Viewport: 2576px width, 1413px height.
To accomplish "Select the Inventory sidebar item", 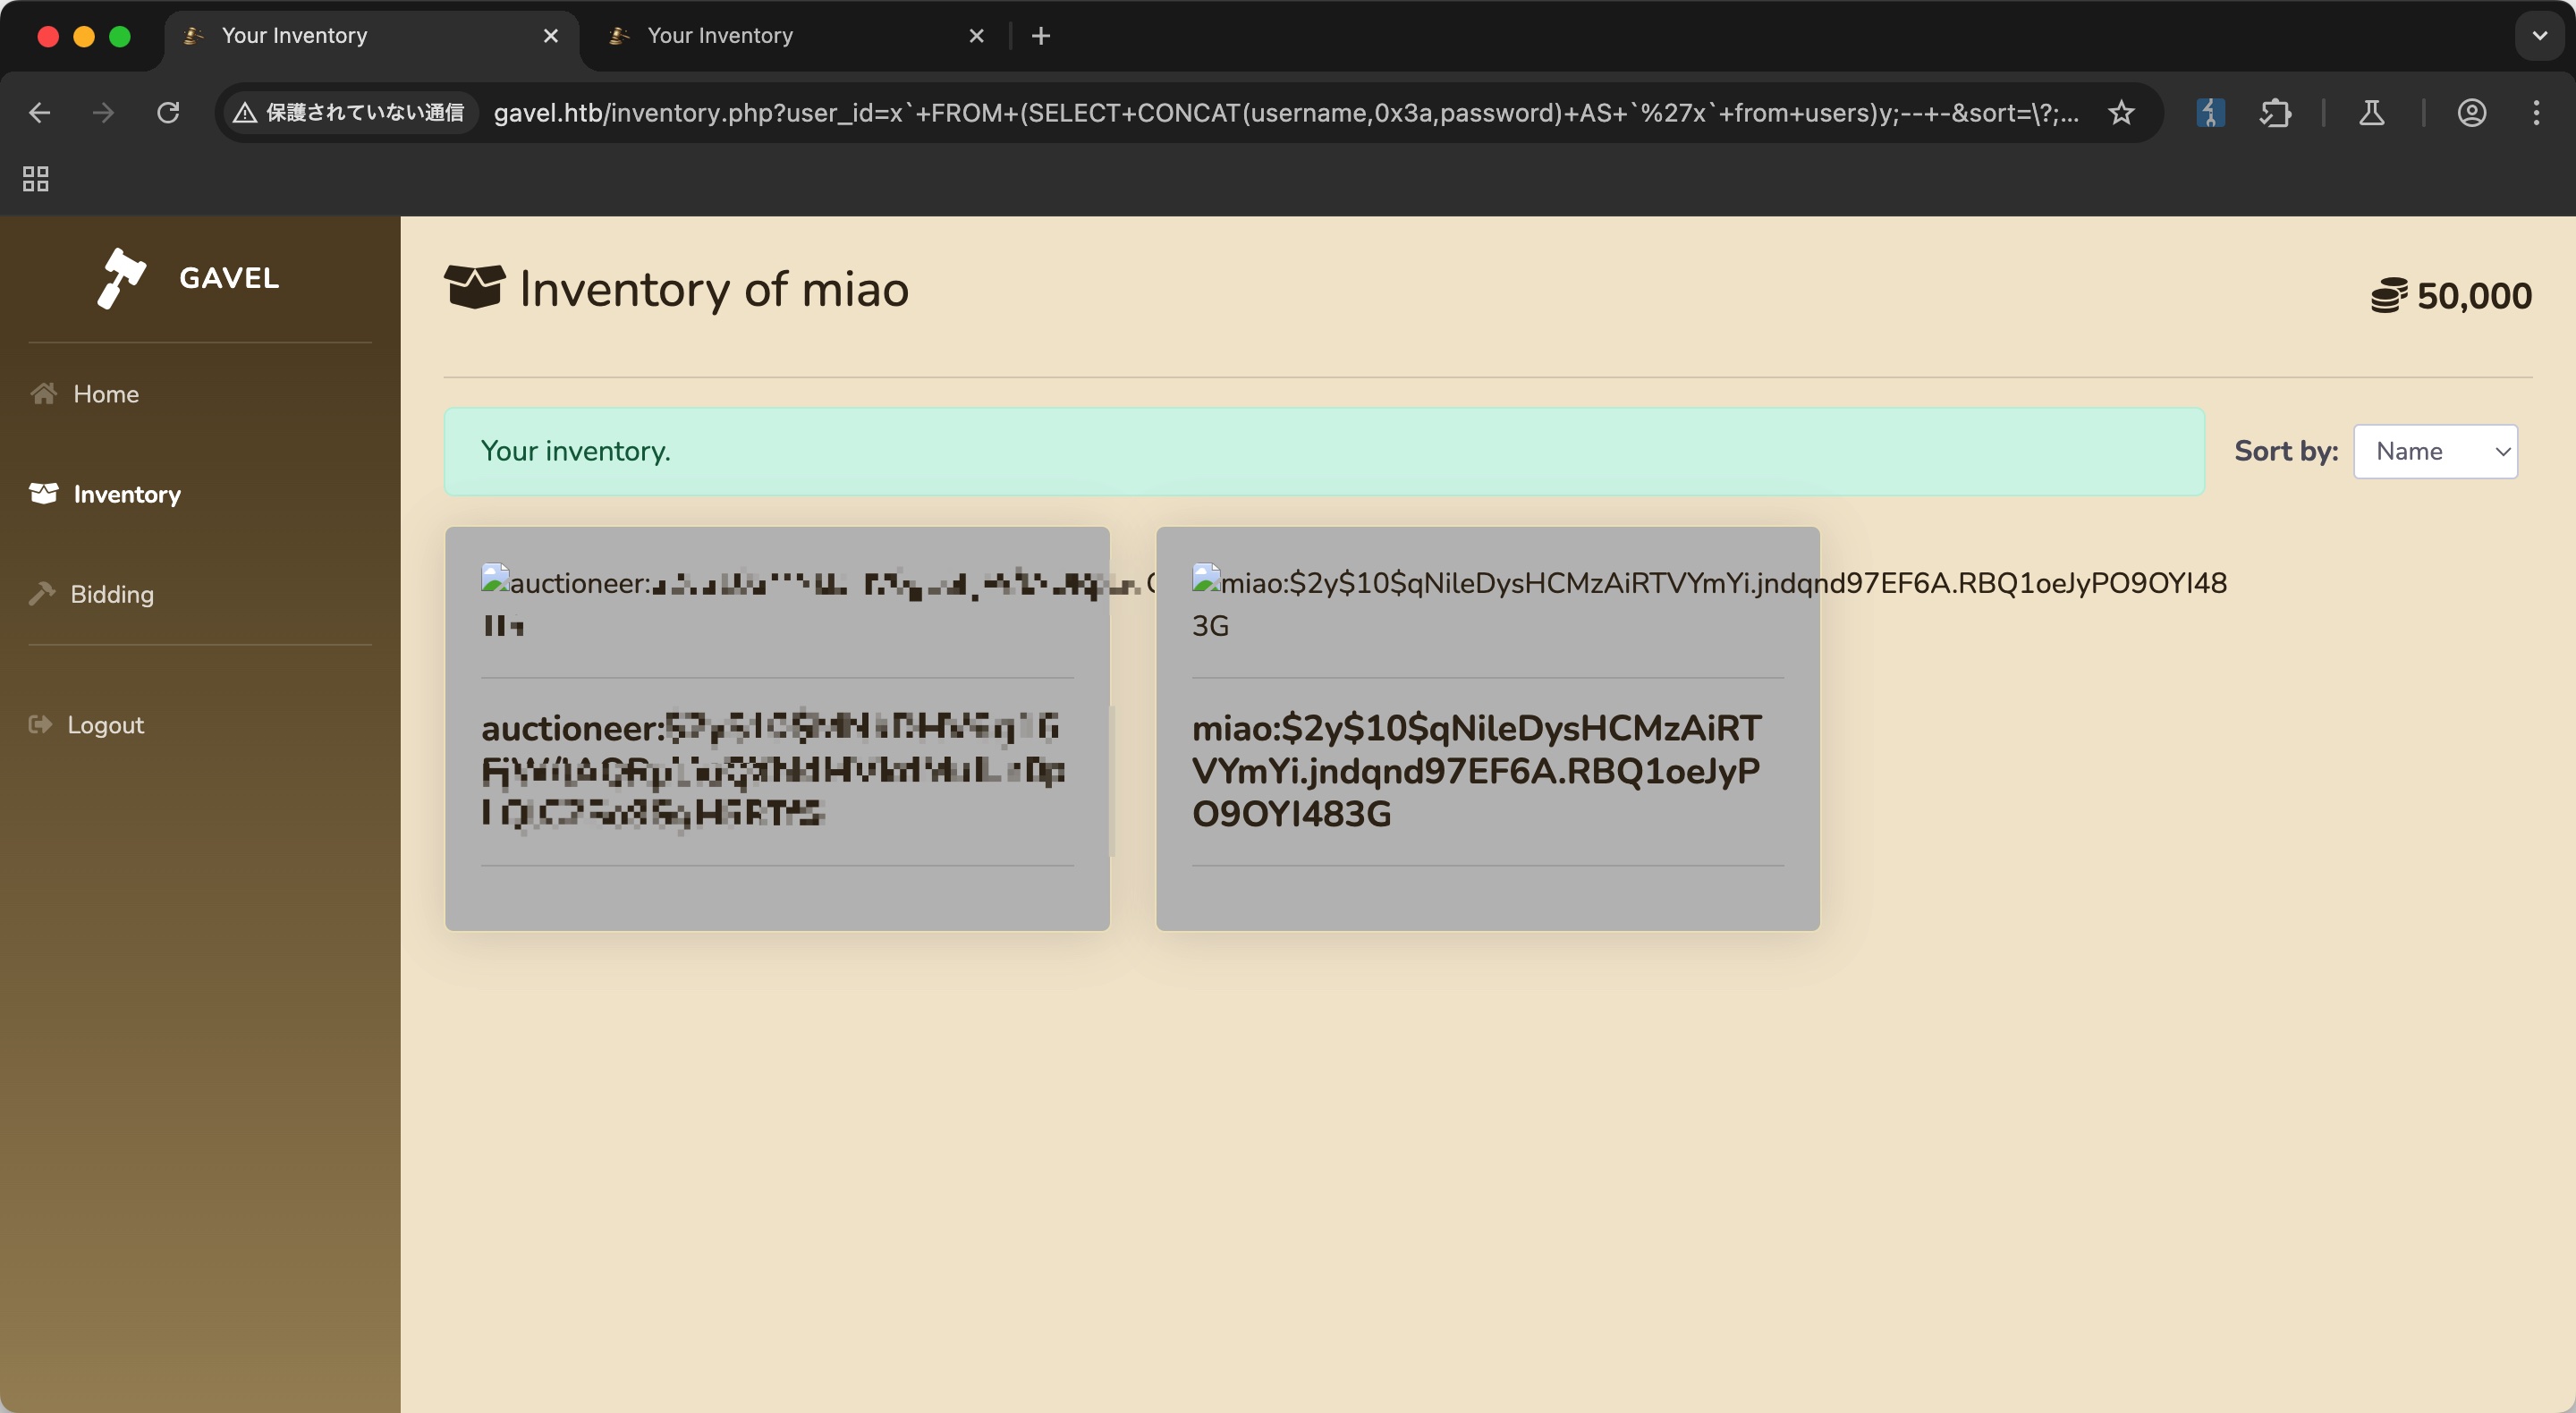I will pos(126,494).
